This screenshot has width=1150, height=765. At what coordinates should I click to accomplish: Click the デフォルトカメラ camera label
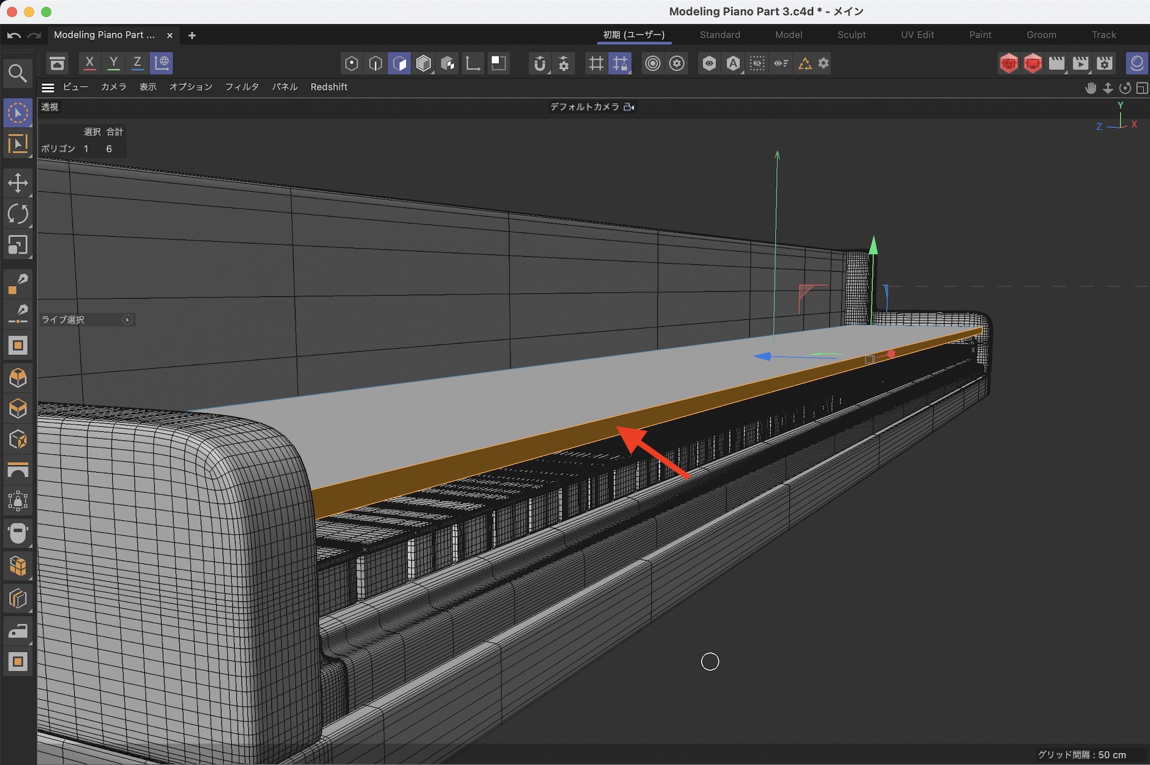coord(585,107)
